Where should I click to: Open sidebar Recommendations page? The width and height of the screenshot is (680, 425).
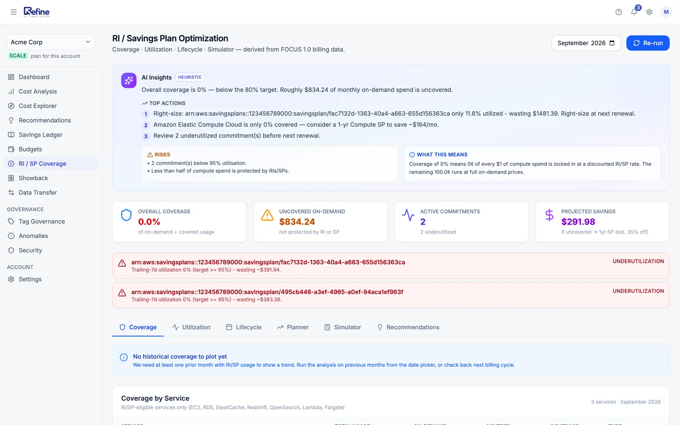pyautogui.click(x=51, y=120)
